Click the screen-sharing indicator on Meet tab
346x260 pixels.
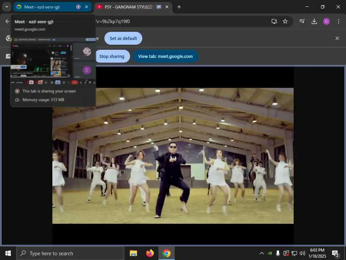click(x=78, y=7)
